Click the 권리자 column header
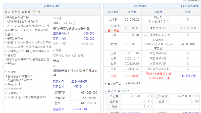Screen dimensions: 201x113 [x=158, y=12]
